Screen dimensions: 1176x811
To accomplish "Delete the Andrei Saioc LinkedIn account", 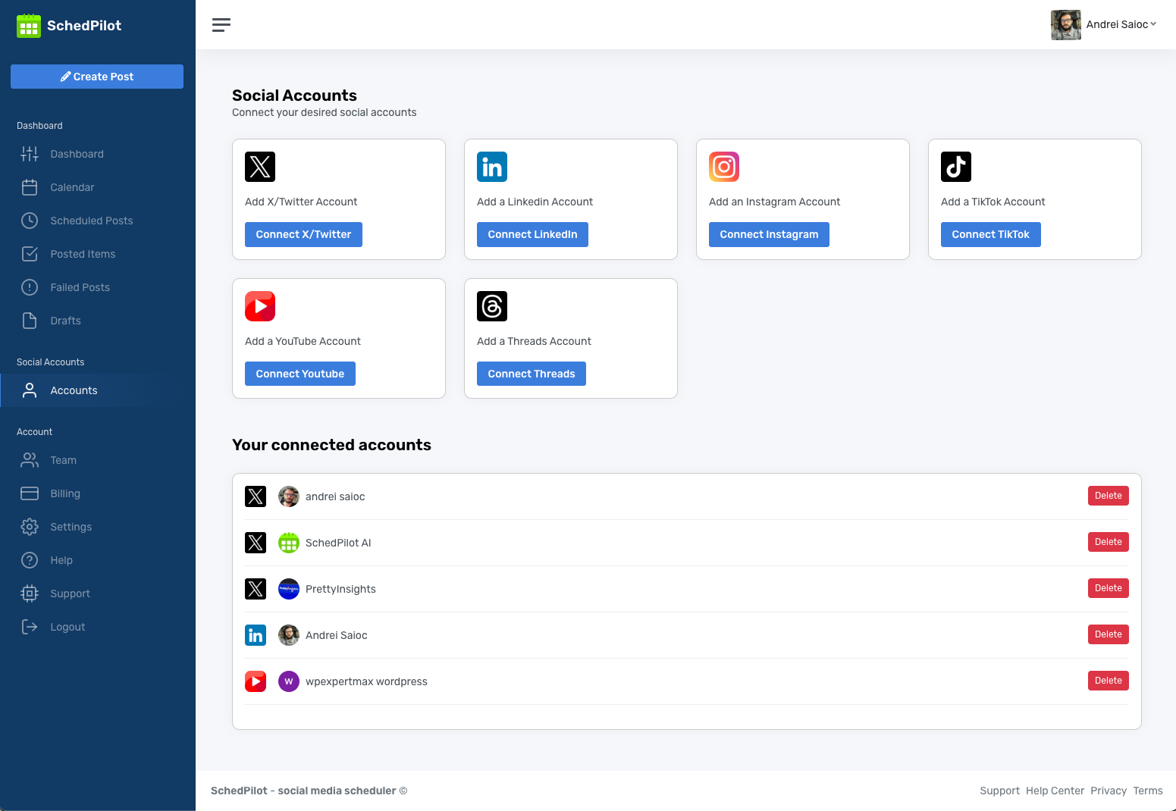I will [x=1109, y=634].
